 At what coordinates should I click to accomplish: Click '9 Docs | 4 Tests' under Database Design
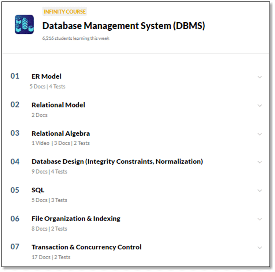[49, 171]
